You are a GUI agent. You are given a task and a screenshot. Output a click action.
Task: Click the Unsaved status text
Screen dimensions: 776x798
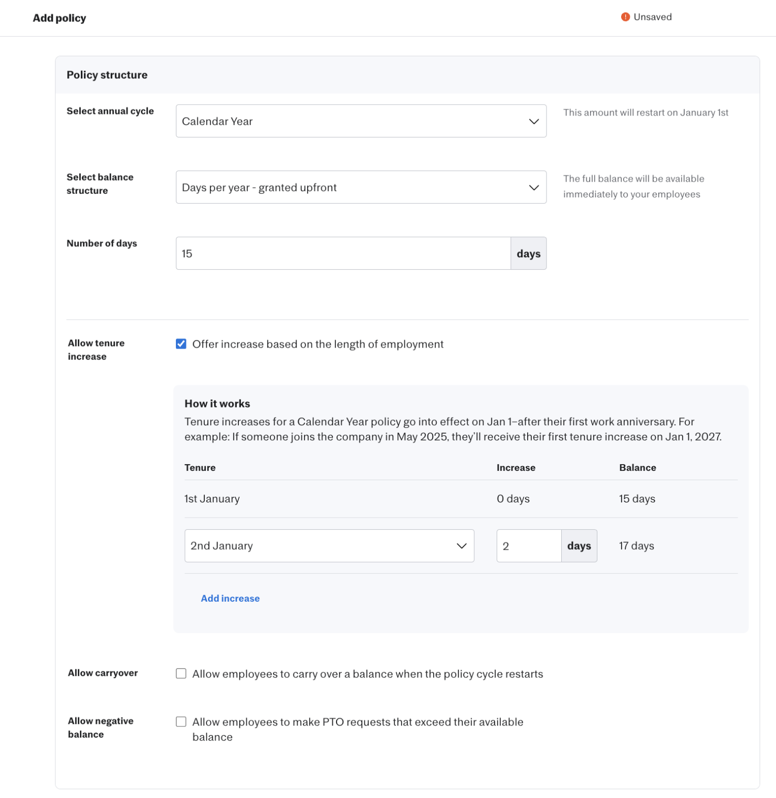point(652,17)
